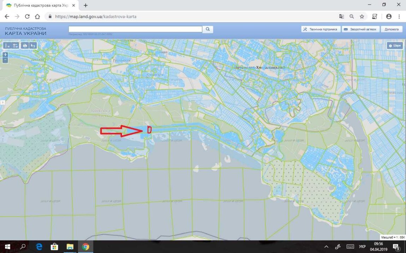Open Google Translate icon in address bar

(341, 17)
